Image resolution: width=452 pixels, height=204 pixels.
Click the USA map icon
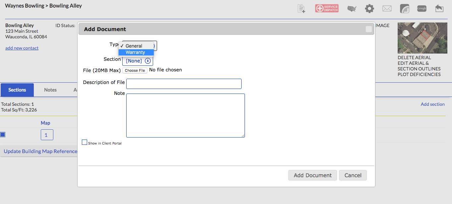point(351,9)
